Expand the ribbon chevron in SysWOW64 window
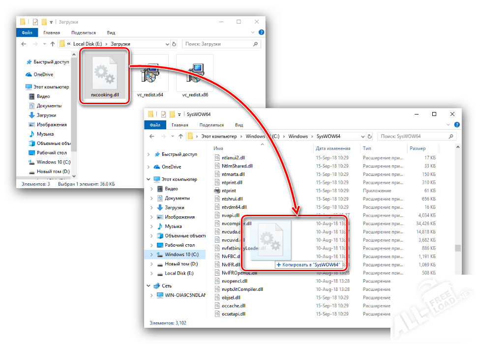This screenshot has height=344, width=478. 448,125
